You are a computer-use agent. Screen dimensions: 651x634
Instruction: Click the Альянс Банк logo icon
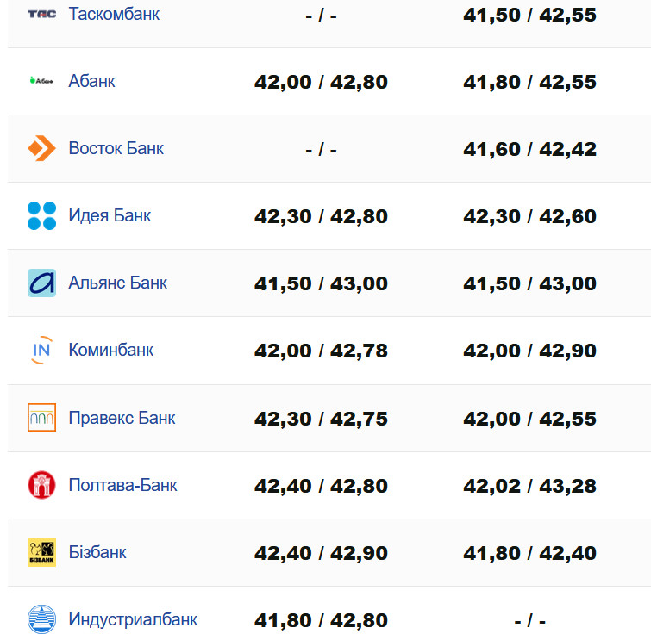tap(41, 283)
